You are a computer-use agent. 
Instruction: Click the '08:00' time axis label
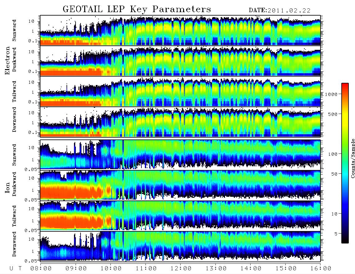tap(41, 269)
